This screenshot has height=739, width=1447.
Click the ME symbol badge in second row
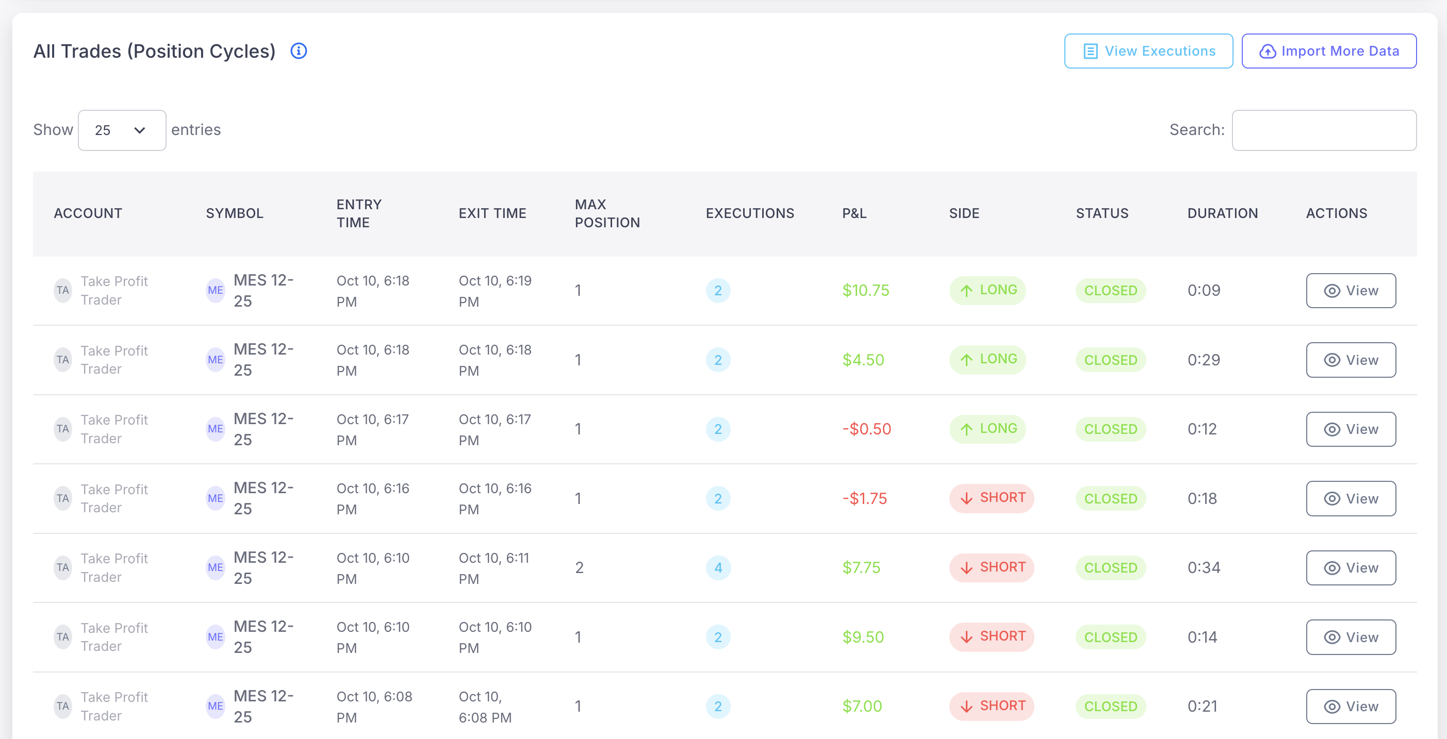pyautogui.click(x=215, y=360)
